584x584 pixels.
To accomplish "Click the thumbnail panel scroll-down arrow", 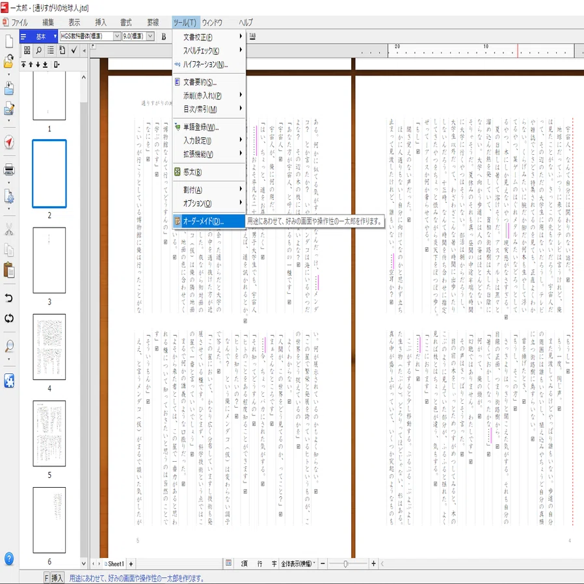I will 83,564.
